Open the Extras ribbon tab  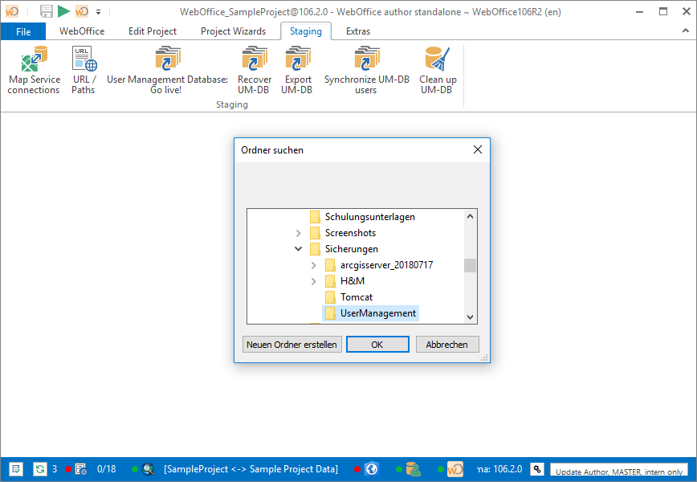point(357,31)
